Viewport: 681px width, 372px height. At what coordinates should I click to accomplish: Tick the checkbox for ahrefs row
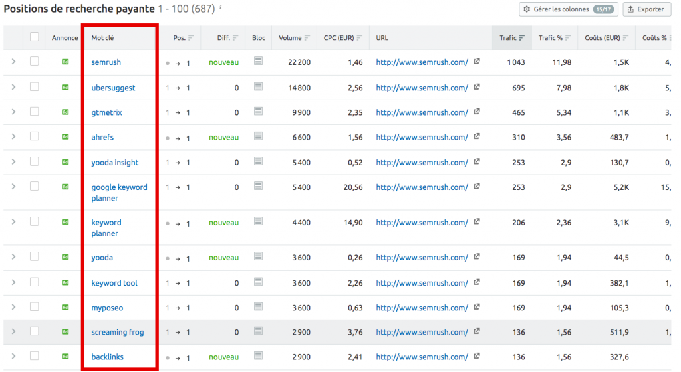pyautogui.click(x=35, y=136)
